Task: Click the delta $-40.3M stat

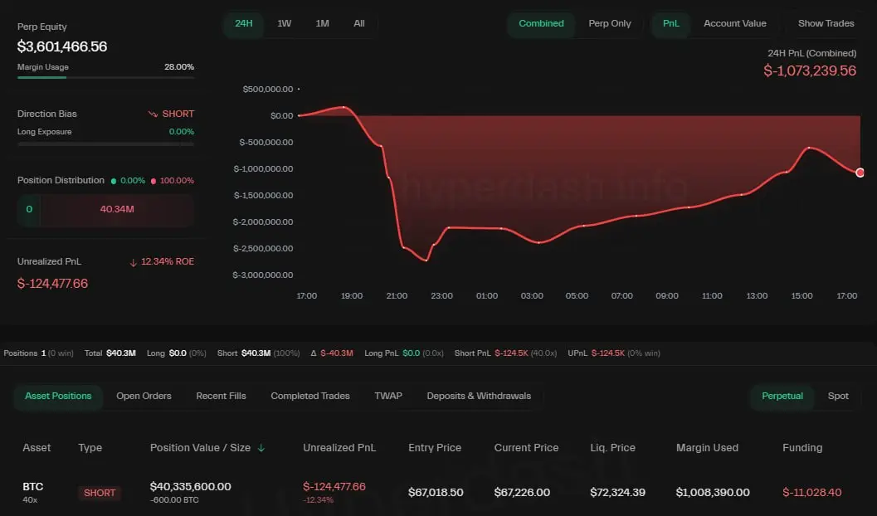Action: coord(332,353)
